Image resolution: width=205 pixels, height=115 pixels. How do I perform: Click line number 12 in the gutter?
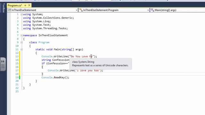(17, 53)
